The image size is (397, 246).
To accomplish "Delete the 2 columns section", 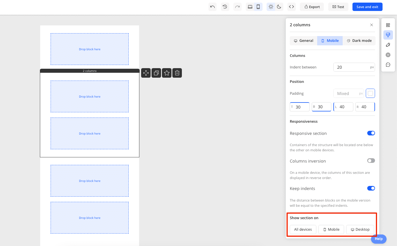I will tap(177, 73).
